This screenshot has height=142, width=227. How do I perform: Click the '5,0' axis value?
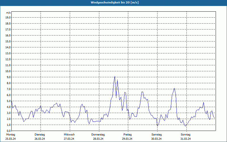[x=9, y=101]
